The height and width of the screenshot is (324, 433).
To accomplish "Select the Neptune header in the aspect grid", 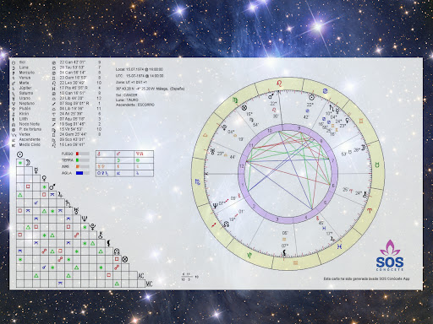I will [85, 219].
